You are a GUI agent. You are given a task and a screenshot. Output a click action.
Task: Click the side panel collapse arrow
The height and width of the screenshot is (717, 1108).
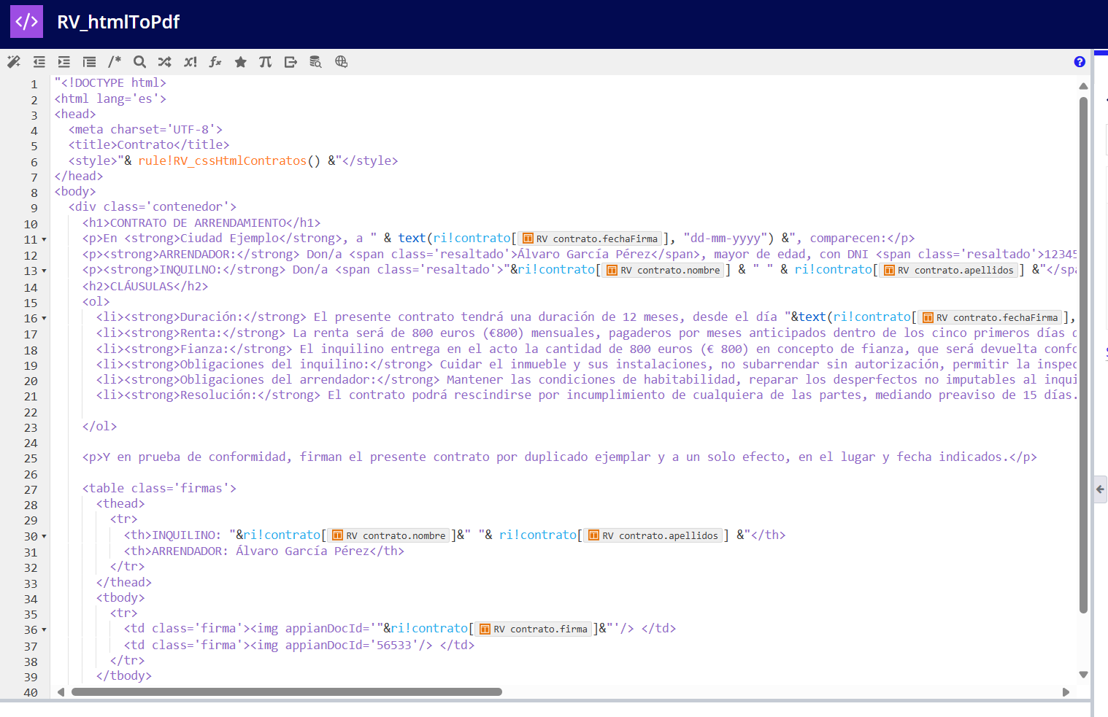tap(1100, 489)
